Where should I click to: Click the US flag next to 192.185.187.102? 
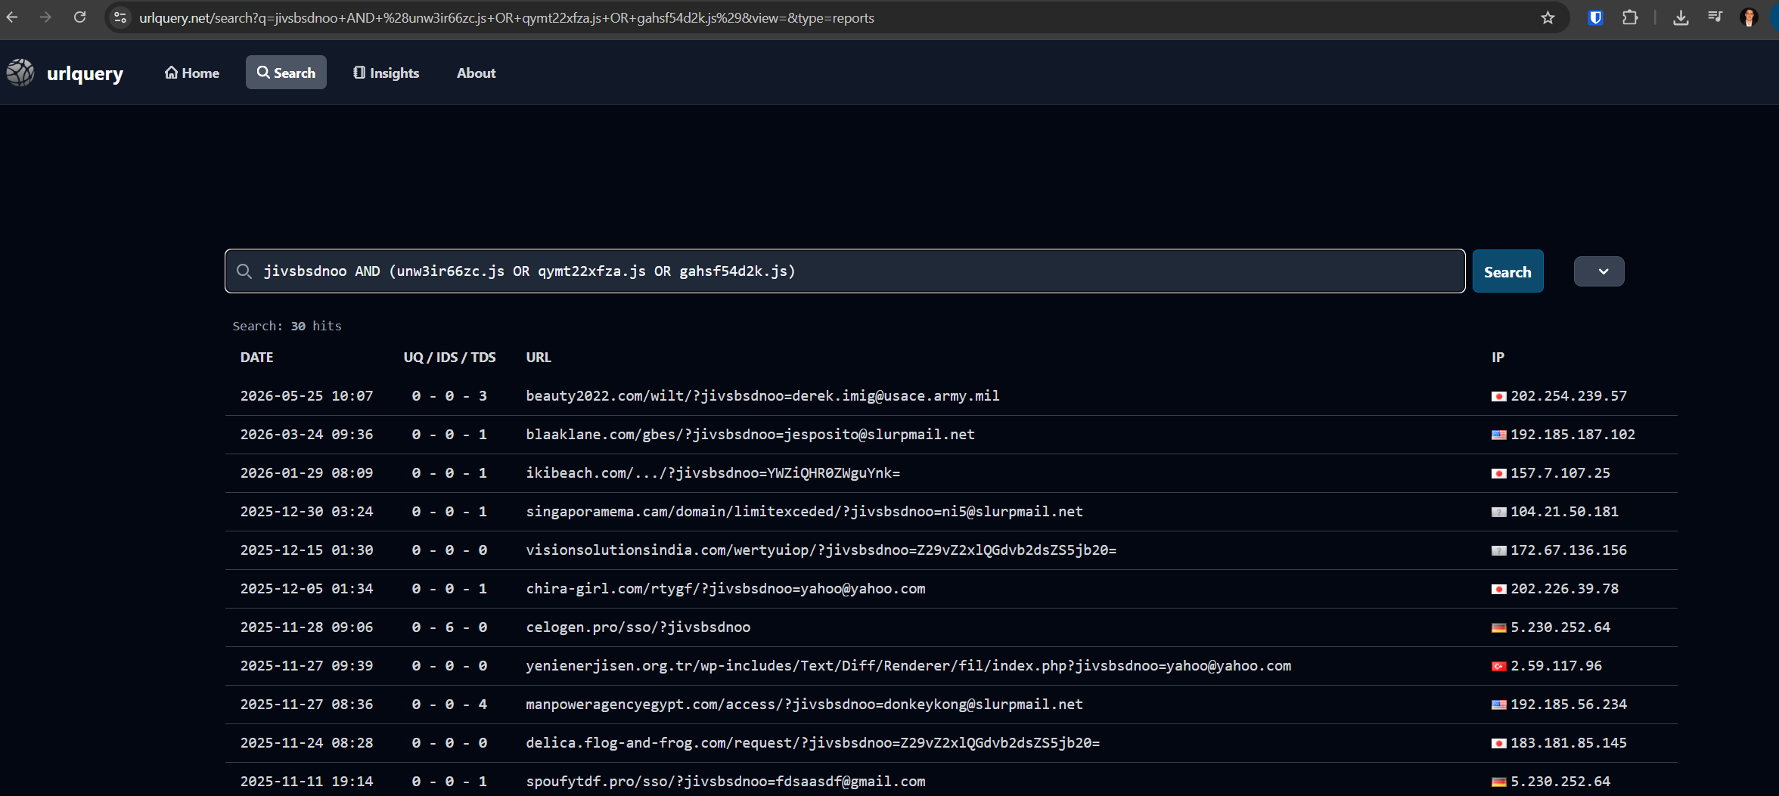(1498, 435)
